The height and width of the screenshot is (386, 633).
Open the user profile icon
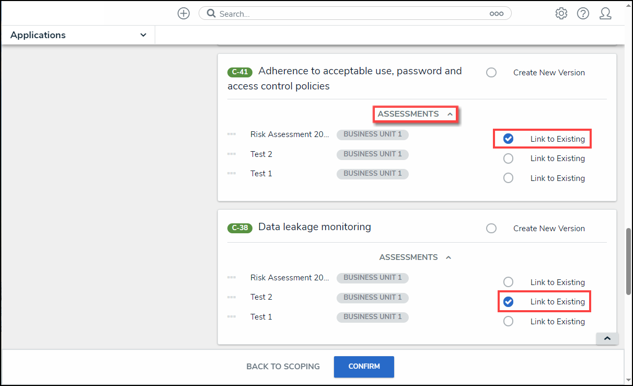605,14
